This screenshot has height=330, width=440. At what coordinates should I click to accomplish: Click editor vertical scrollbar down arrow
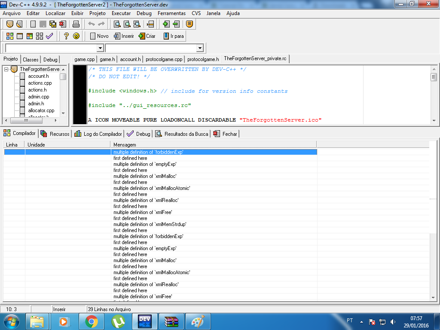pos(434,120)
